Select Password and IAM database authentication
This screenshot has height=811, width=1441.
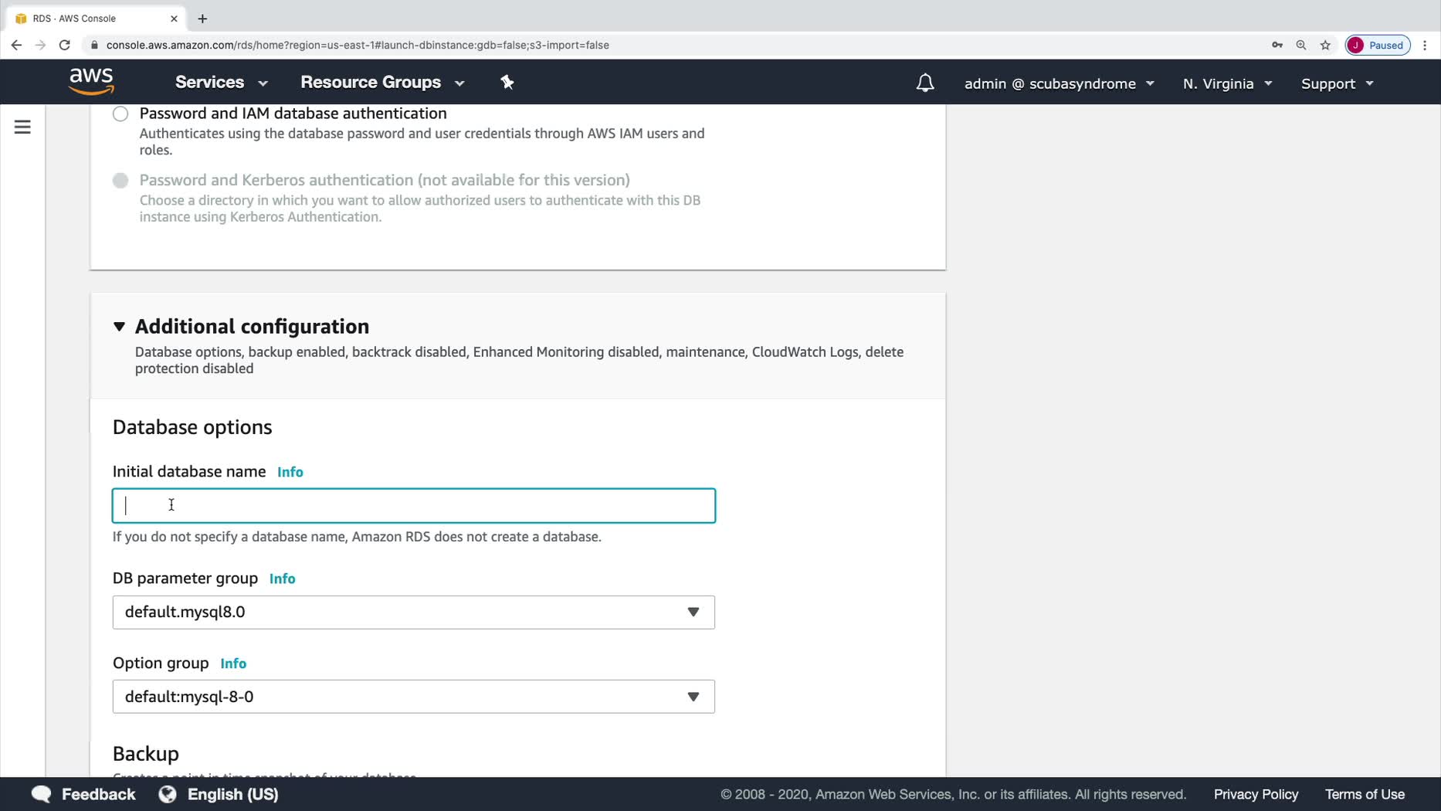120,114
